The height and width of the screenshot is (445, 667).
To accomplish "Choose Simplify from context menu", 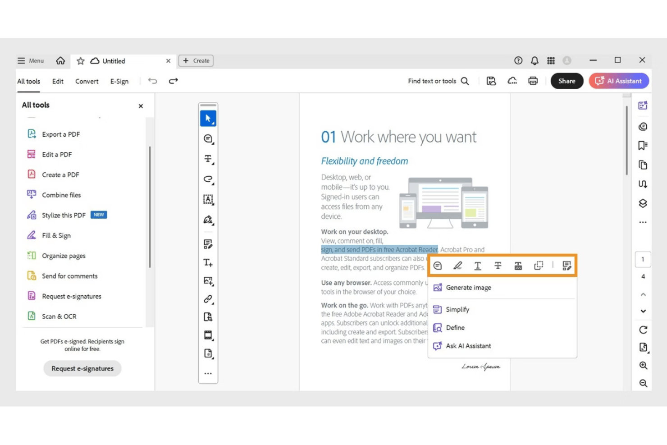I will pos(502,309).
